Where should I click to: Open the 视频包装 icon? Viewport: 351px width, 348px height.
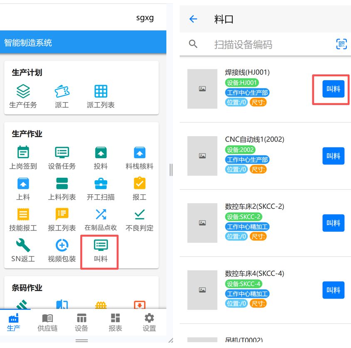coord(62,245)
